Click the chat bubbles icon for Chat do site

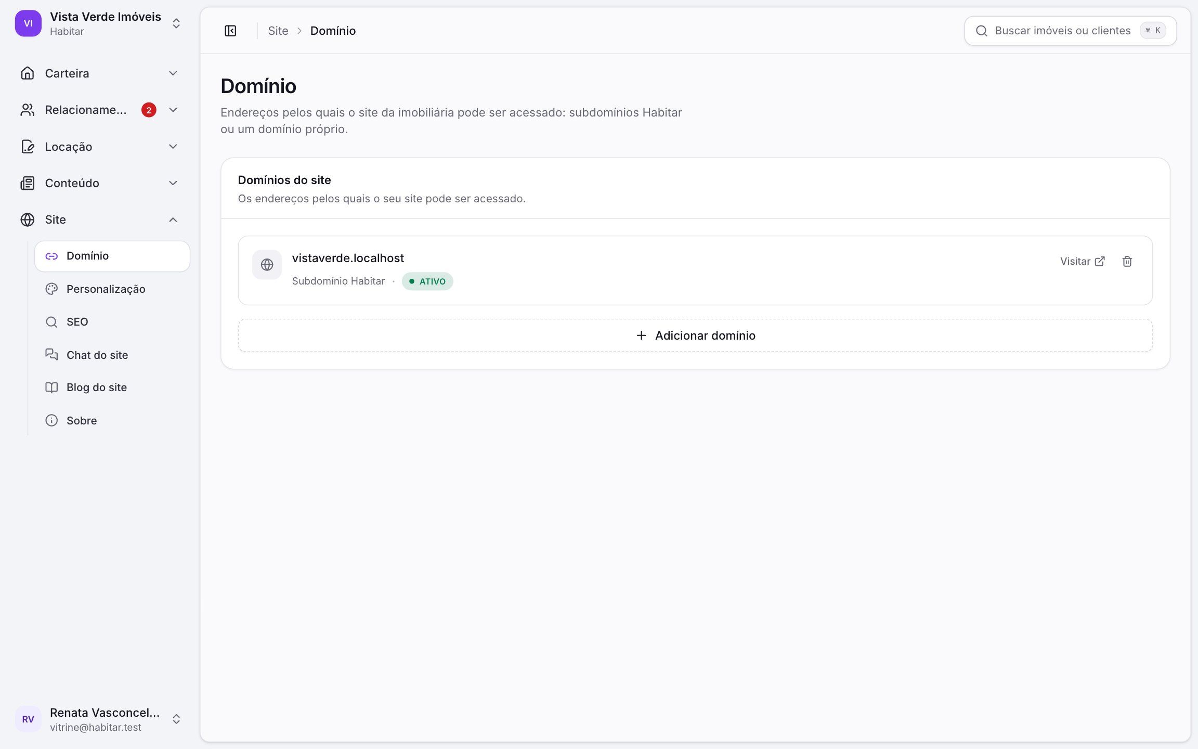tap(51, 355)
